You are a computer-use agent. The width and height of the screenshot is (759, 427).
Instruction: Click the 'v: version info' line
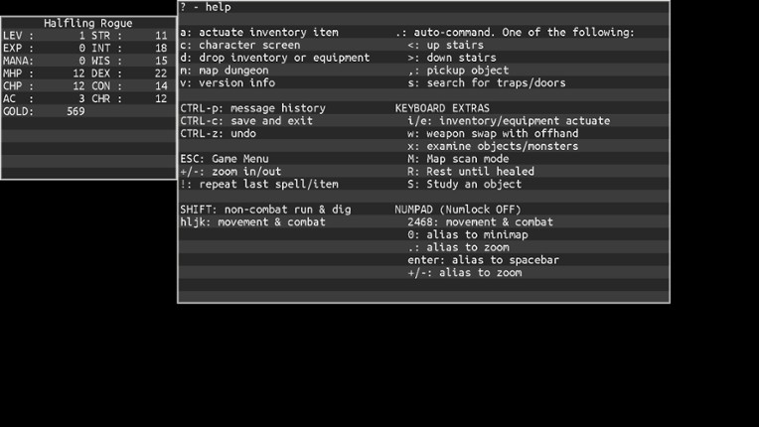click(x=227, y=83)
